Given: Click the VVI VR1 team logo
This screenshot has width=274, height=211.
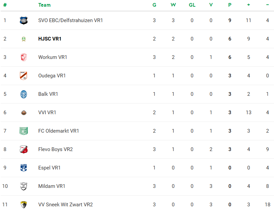Looking at the screenshot, I should click(x=24, y=113).
